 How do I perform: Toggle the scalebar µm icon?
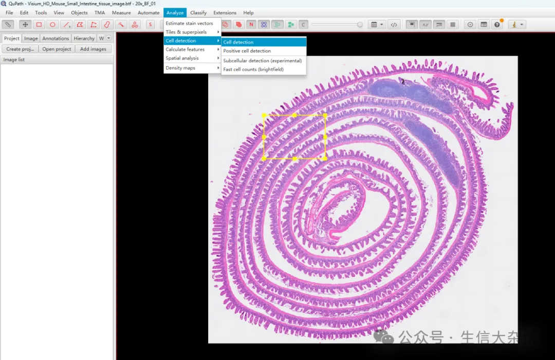tap(439, 25)
